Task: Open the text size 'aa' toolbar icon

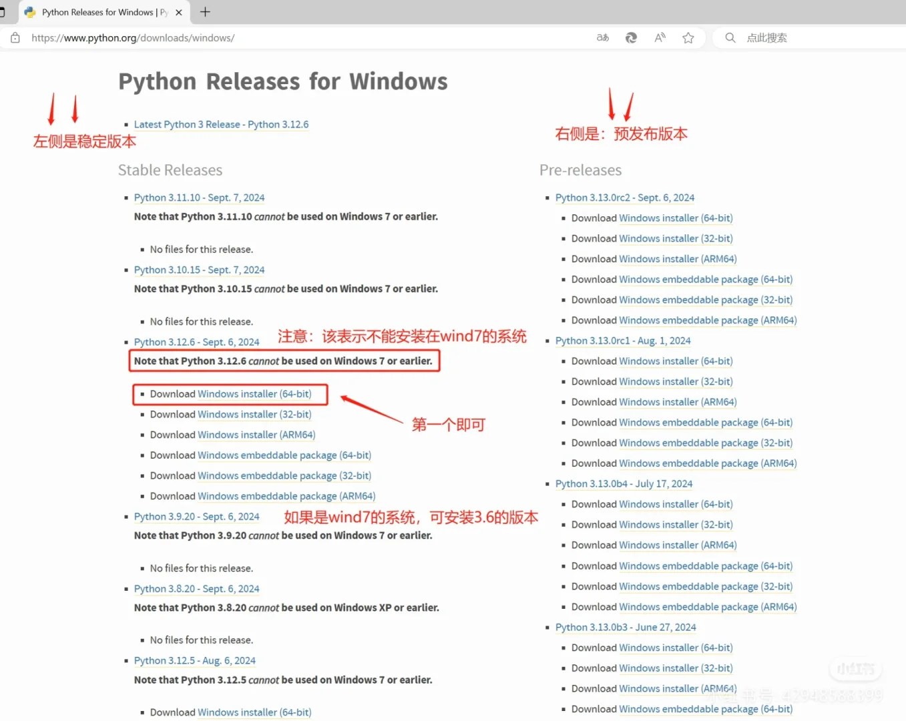Action: click(x=602, y=37)
